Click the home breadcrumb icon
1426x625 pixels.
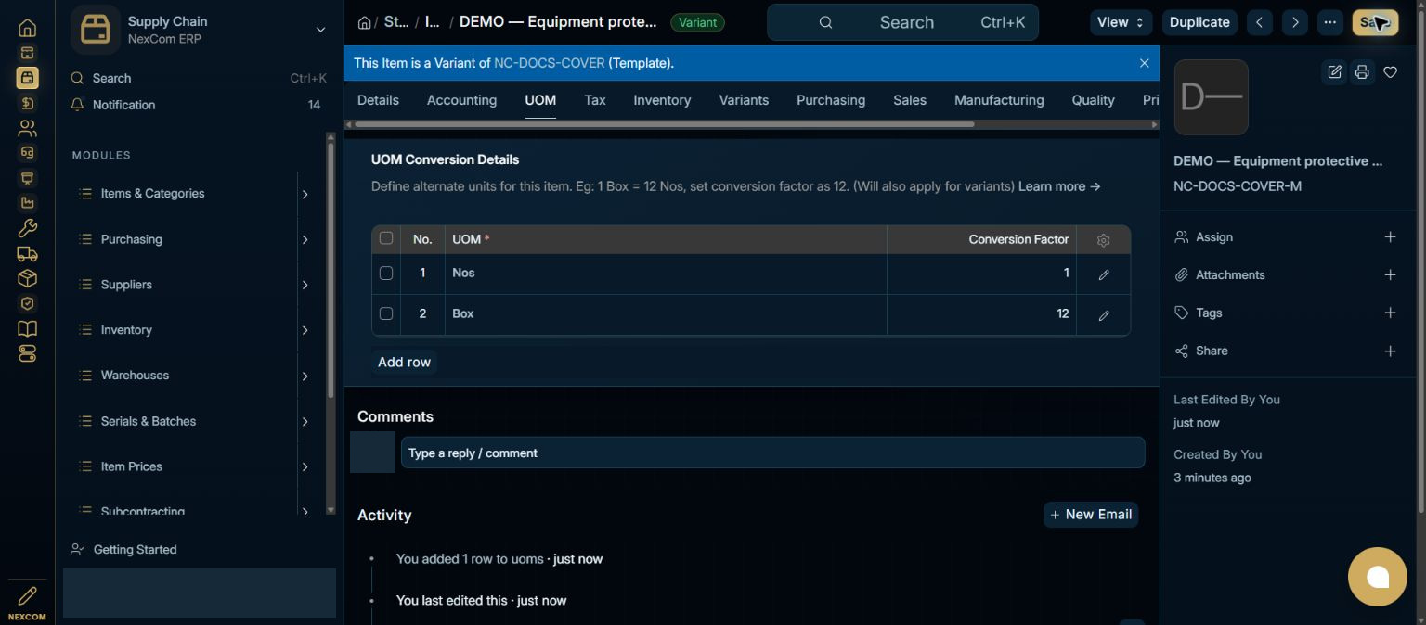[364, 22]
